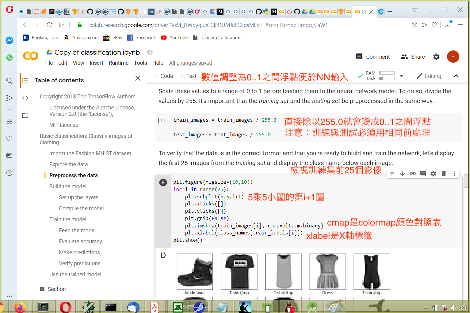Open YouTube bookmark

[x=174, y=38]
